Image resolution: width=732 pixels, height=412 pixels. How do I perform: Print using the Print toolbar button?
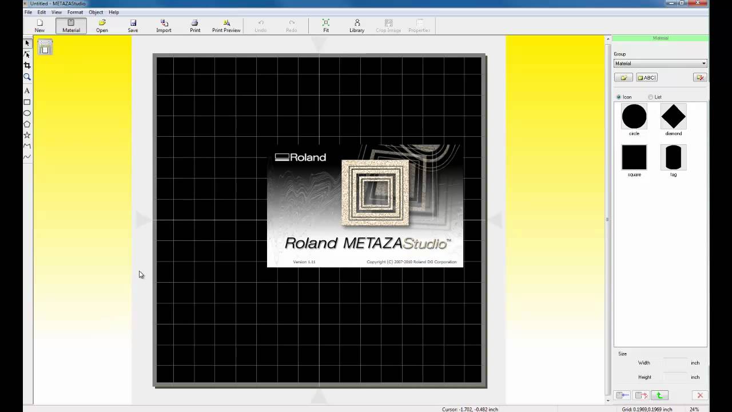(195, 26)
